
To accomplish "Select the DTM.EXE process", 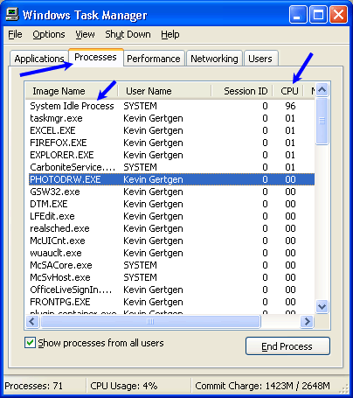I will click(171, 204).
